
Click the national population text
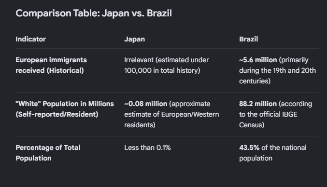[x=273, y=153]
